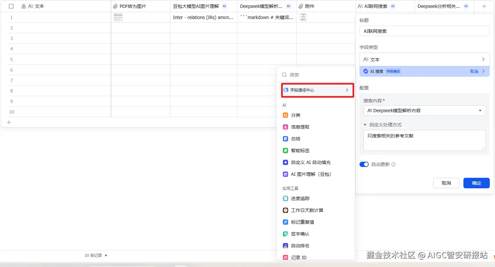Choose the 总结 summary icon
This screenshot has height=267, width=495.
285,139
